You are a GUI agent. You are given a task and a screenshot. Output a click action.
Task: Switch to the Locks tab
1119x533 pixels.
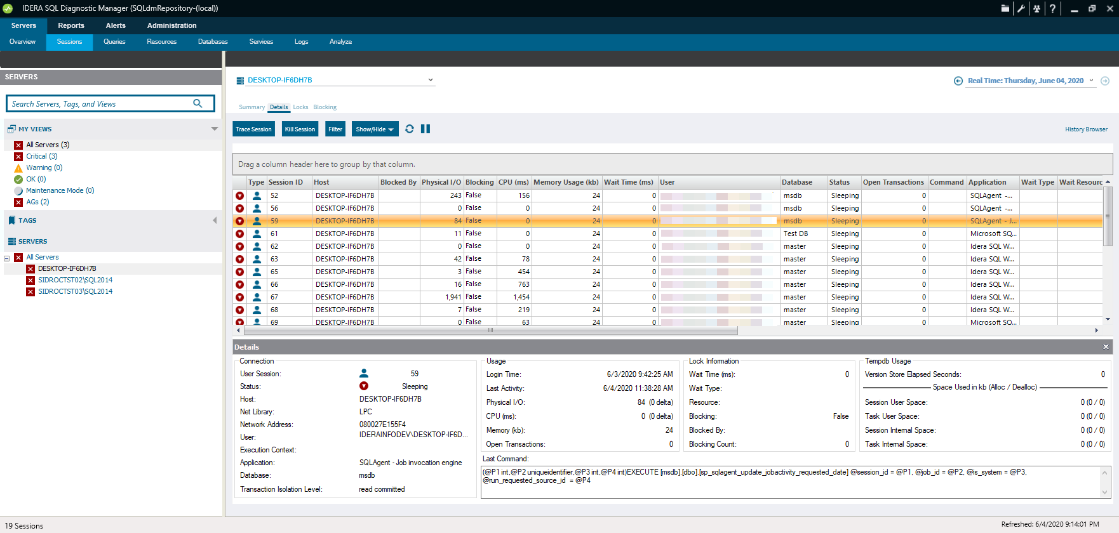click(x=300, y=107)
